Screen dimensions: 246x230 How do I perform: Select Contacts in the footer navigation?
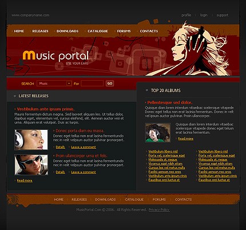[x=183, y=200]
